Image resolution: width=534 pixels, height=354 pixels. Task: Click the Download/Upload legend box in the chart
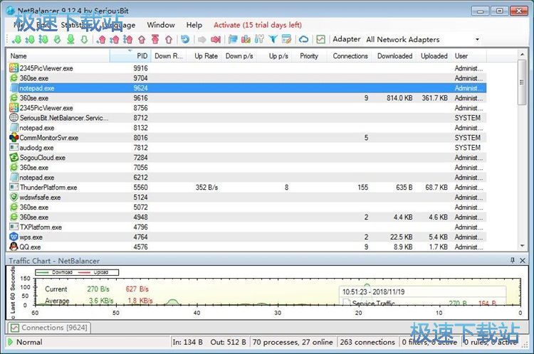click(77, 272)
